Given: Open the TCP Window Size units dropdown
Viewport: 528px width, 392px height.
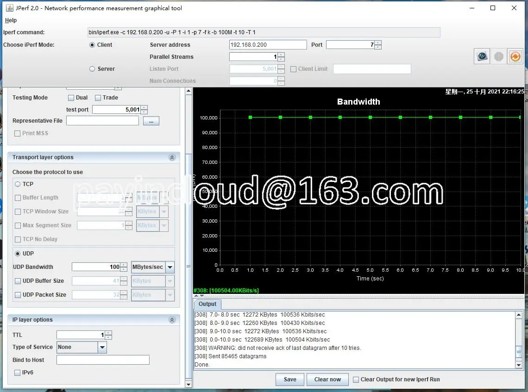Looking at the screenshot, I should click(x=164, y=212).
